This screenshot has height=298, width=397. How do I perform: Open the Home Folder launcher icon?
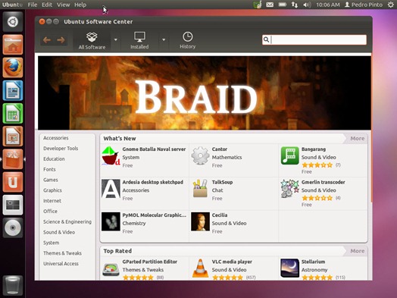pyautogui.click(x=13, y=45)
